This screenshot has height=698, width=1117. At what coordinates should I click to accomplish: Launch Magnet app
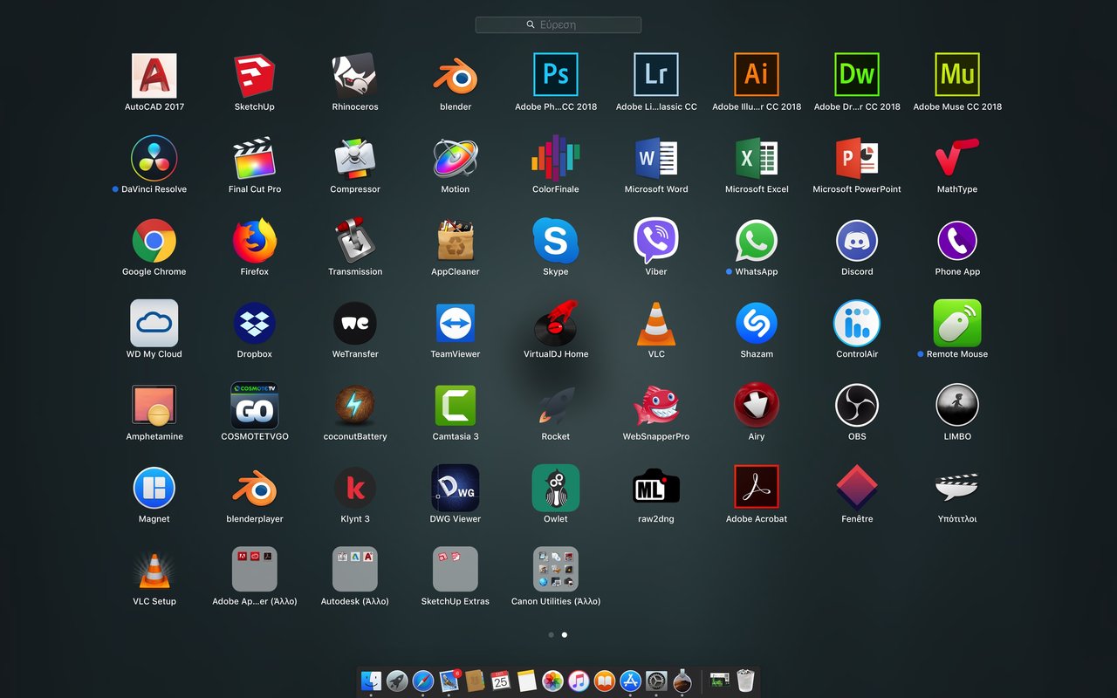click(154, 489)
